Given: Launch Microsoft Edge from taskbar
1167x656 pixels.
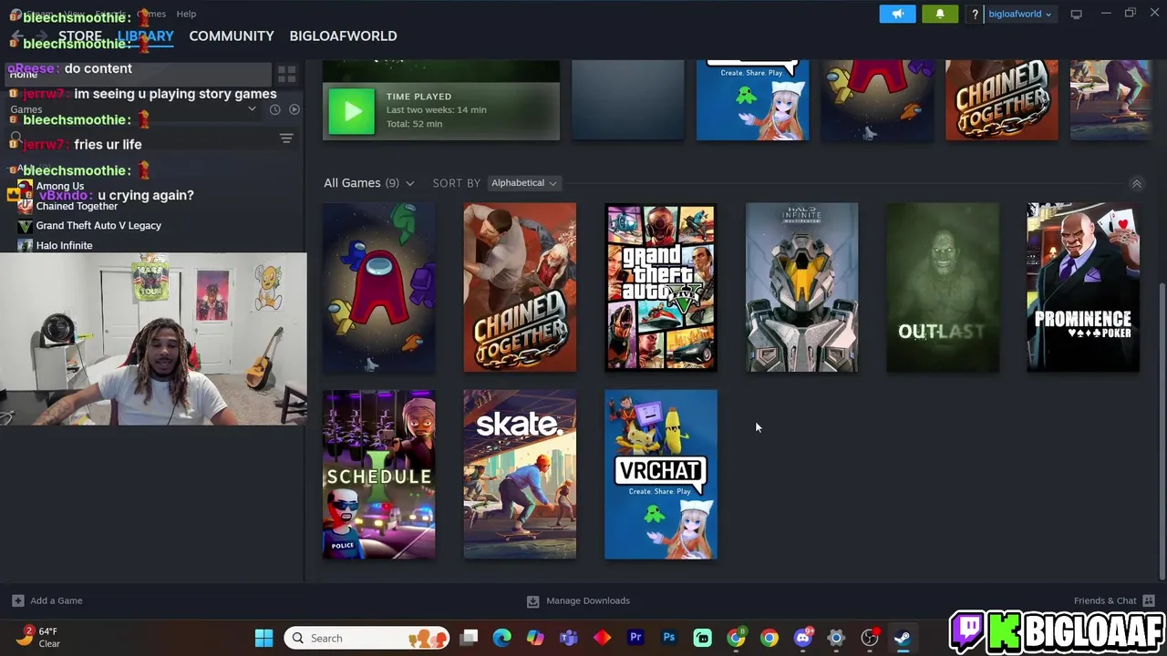Looking at the screenshot, I should 502,638.
